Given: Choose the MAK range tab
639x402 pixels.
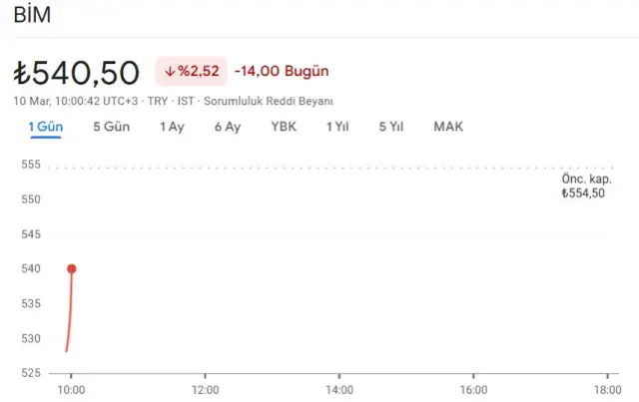Looking at the screenshot, I should click(x=448, y=127).
